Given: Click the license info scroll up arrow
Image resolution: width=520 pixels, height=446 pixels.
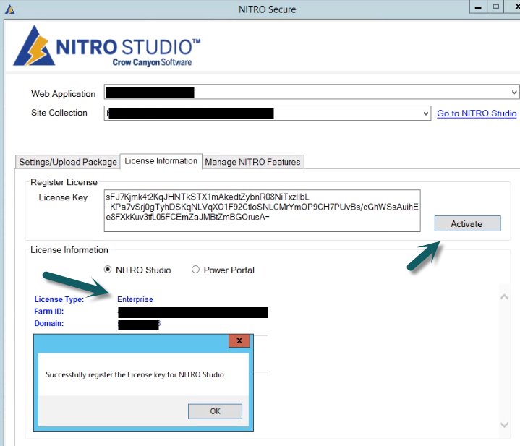Looking at the screenshot, I should (504, 296).
